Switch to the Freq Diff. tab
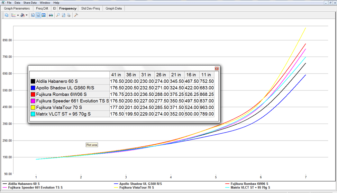 pyautogui.click(x=42, y=8)
